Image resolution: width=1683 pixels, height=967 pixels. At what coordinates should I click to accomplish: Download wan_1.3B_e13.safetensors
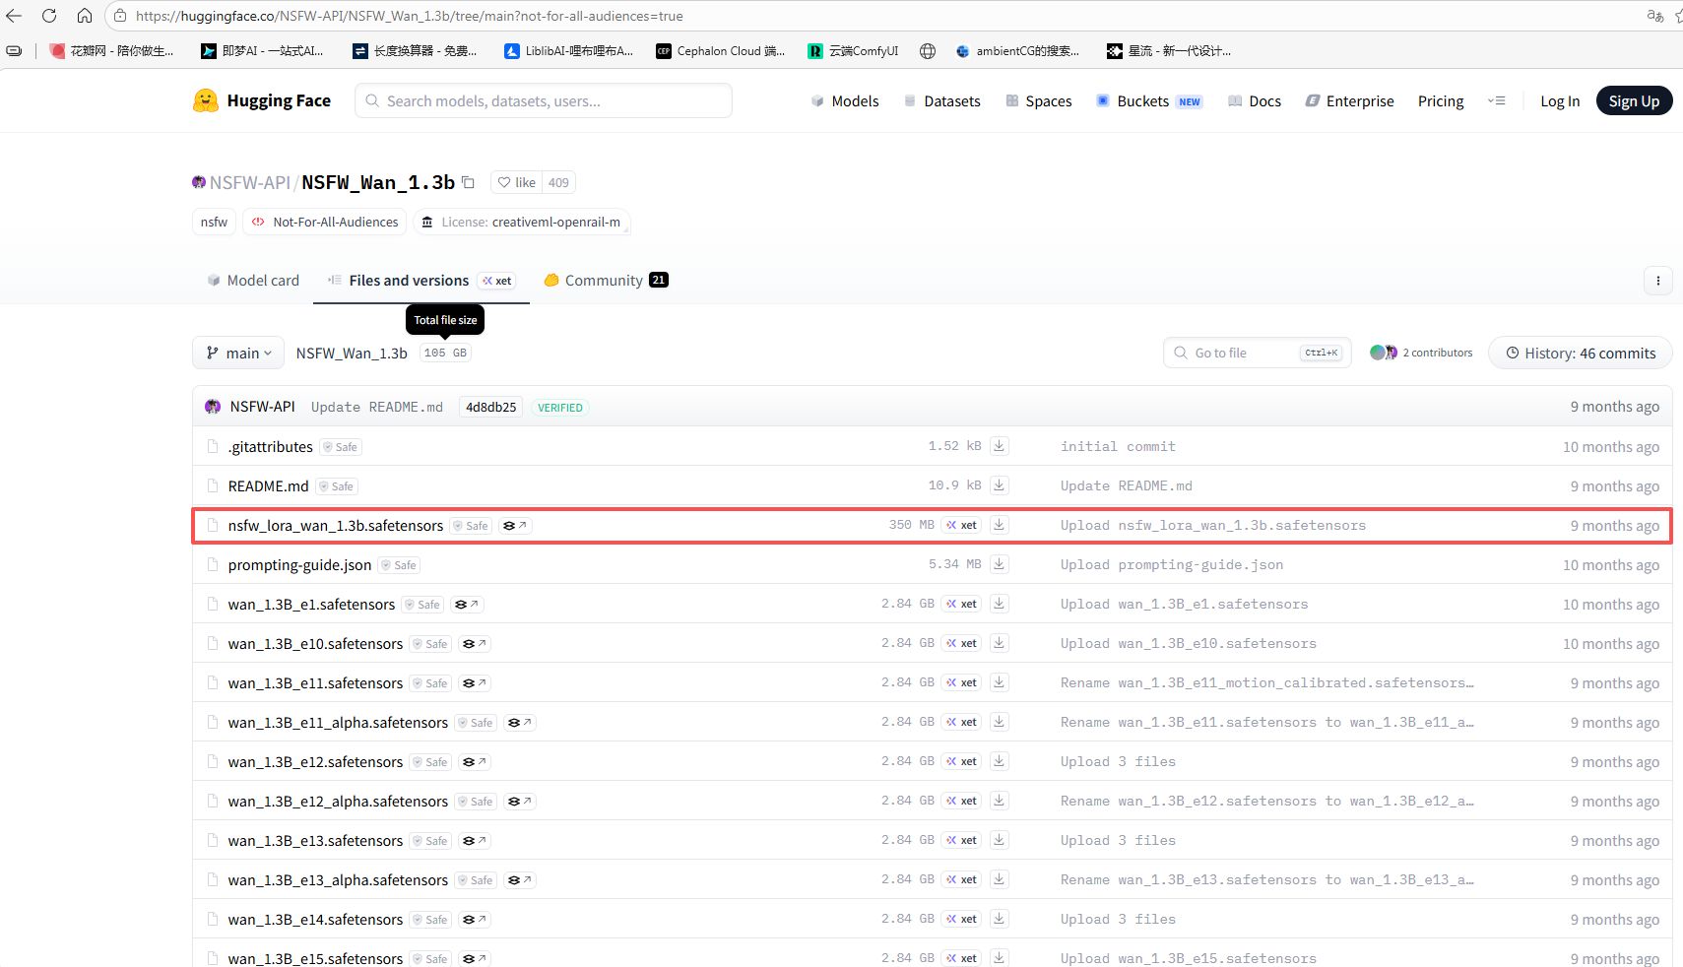pyautogui.click(x=999, y=840)
